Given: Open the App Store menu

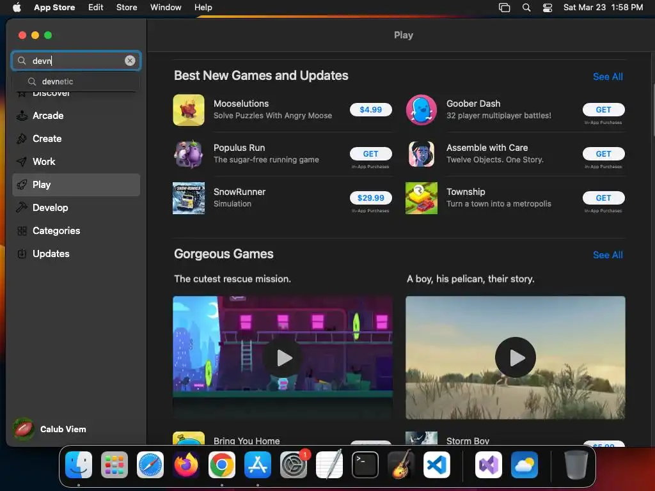Looking at the screenshot, I should [54, 7].
